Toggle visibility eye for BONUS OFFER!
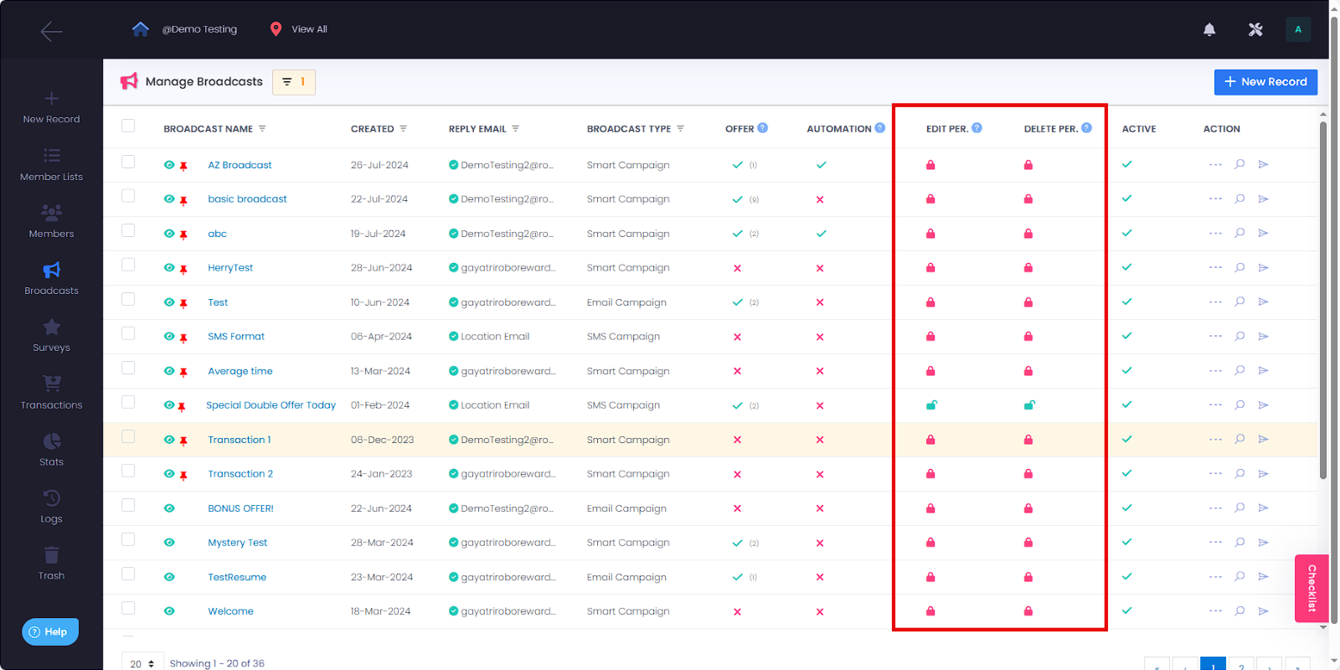Image resolution: width=1340 pixels, height=670 pixels. (x=169, y=508)
